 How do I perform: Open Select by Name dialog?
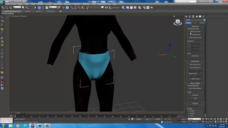pos(27,7)
